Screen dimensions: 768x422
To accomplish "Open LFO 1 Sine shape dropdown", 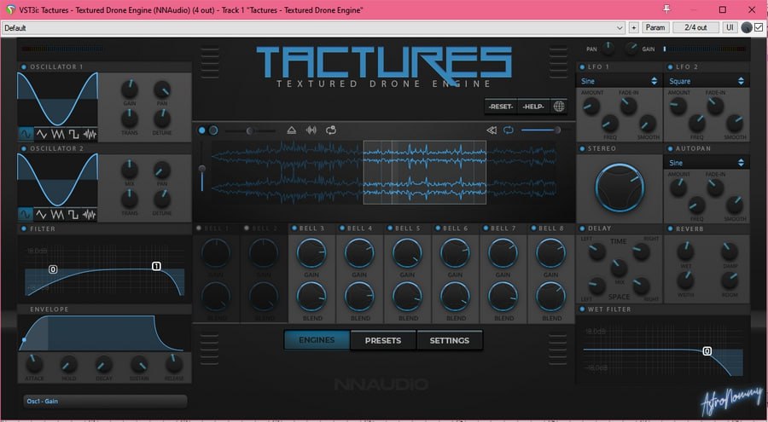I will pyautogui.click(x=620, y=81).
